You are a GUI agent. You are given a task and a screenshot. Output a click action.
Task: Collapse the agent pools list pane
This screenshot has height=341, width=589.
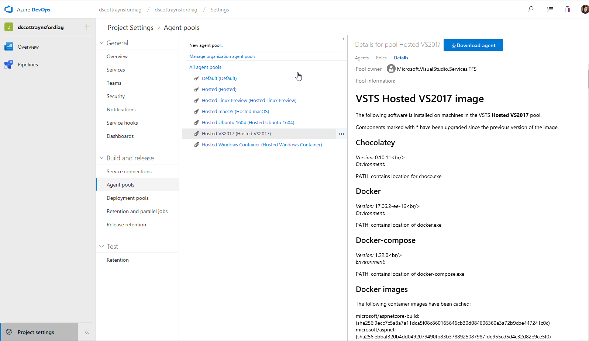coord(344,39)
